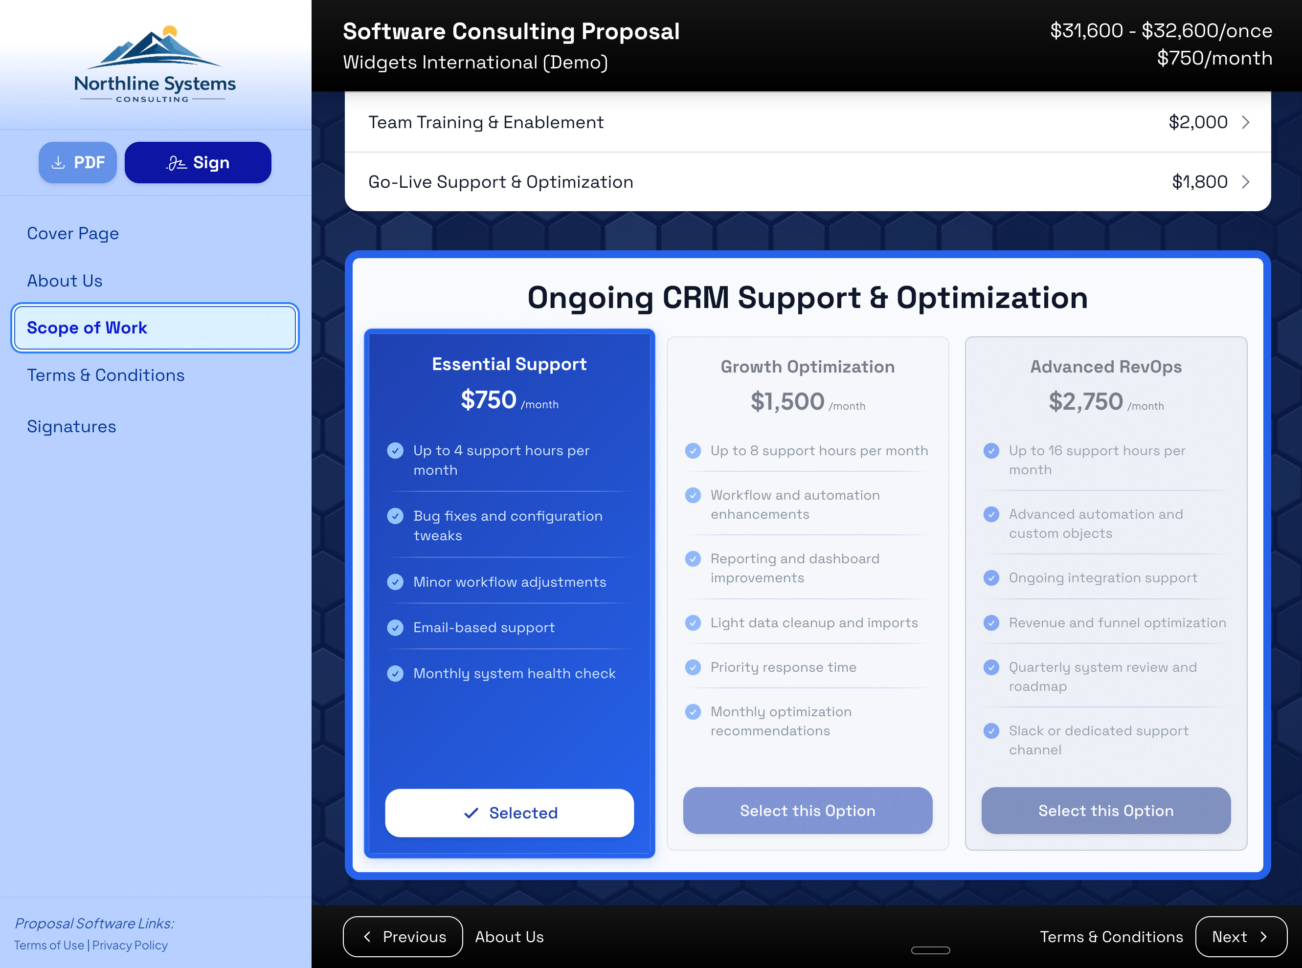The image size is (1302, 968).
Task: Go to Terms & Conditions in the sidebar
Action: tap(106, 375)
